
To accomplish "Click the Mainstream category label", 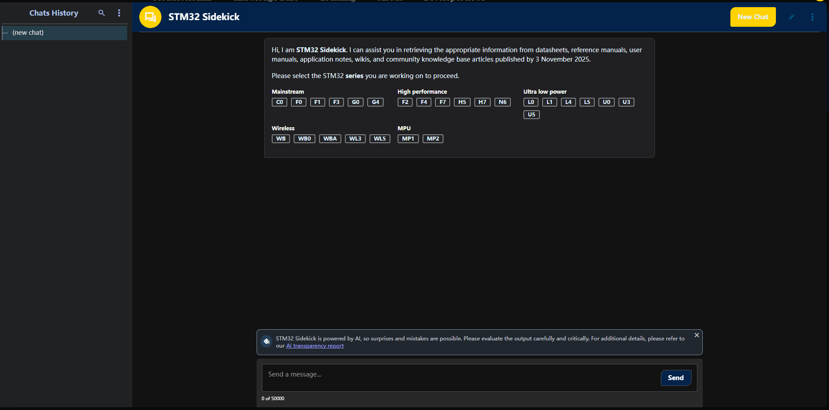I will pos(288,91).
